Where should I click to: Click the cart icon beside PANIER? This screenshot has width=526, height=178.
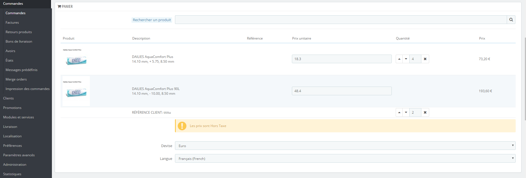59,6
